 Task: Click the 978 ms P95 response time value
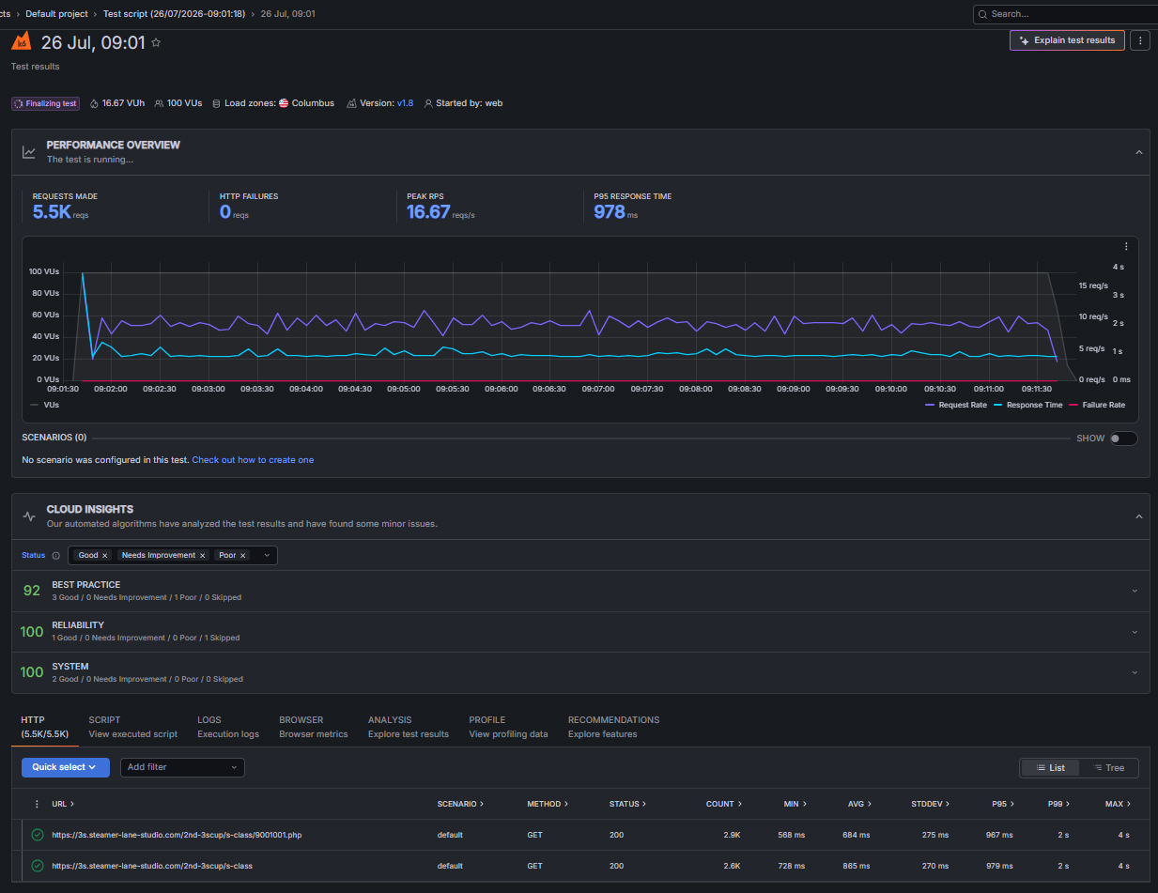click(610, 212)
